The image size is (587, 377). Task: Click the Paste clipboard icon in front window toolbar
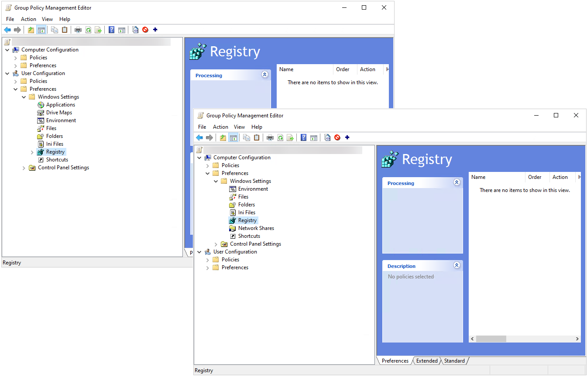[x=257, y=138]
